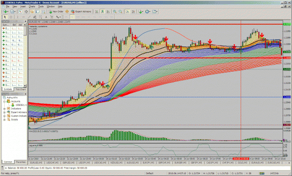Open the Templates dropdown
The width and height of the screenshot is (292, 176).
[155, 12]
